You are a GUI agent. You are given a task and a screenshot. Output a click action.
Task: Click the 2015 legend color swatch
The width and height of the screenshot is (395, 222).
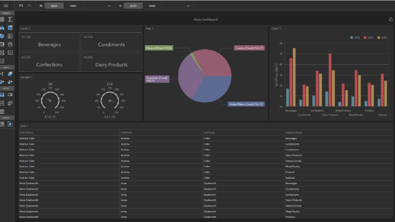coord(365,38)
